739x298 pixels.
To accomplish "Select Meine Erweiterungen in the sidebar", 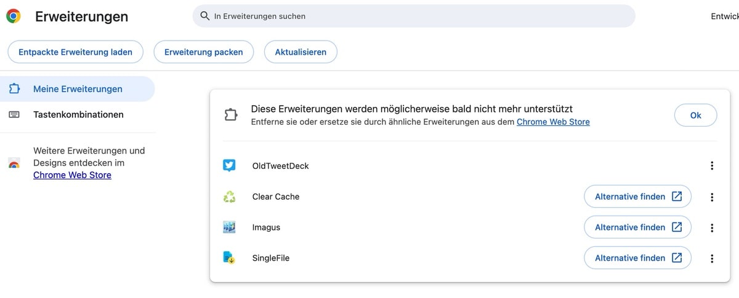I will tap(77, 89).
